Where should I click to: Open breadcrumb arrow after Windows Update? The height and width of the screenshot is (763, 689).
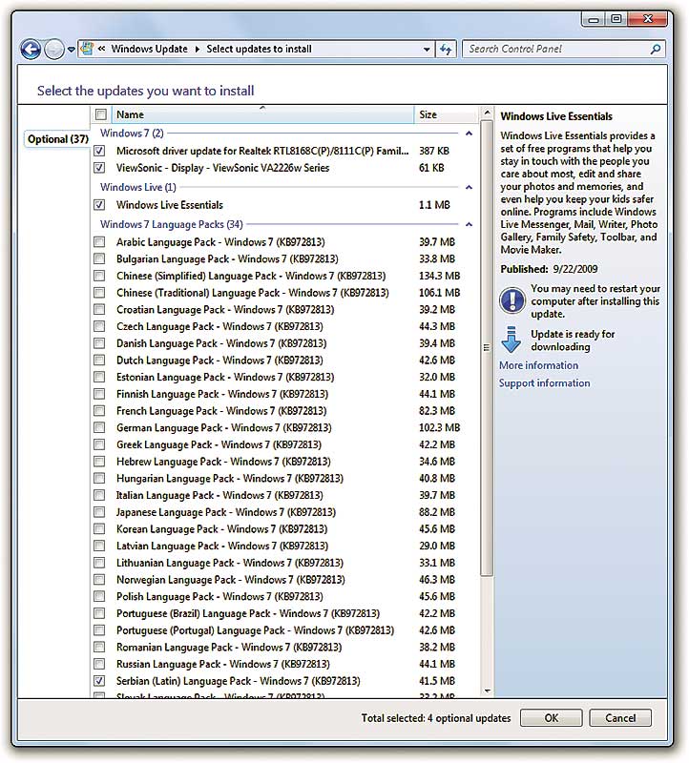(198, 50)
